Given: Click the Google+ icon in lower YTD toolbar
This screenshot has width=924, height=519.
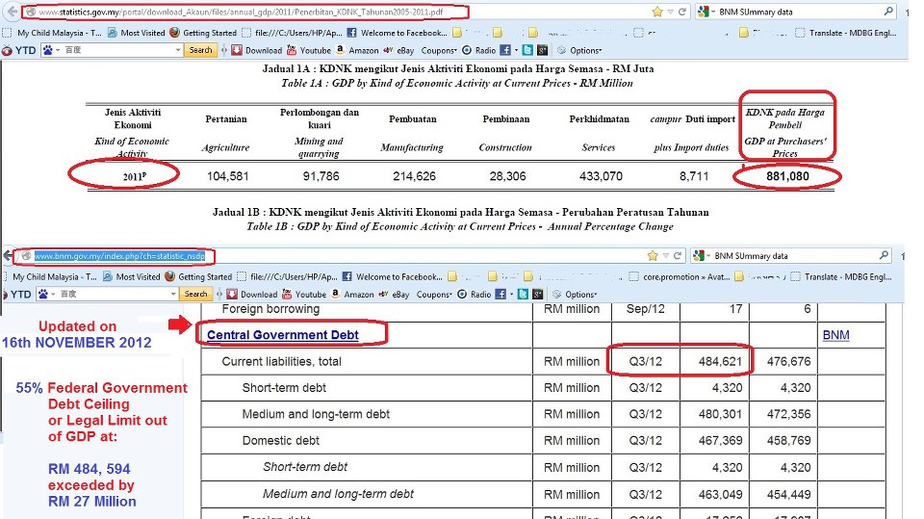Looking at the screenshot, I should click(x=537, y=295).
